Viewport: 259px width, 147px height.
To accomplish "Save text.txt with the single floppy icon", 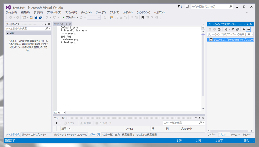I will pyautogui.click(x=36, y=17).
